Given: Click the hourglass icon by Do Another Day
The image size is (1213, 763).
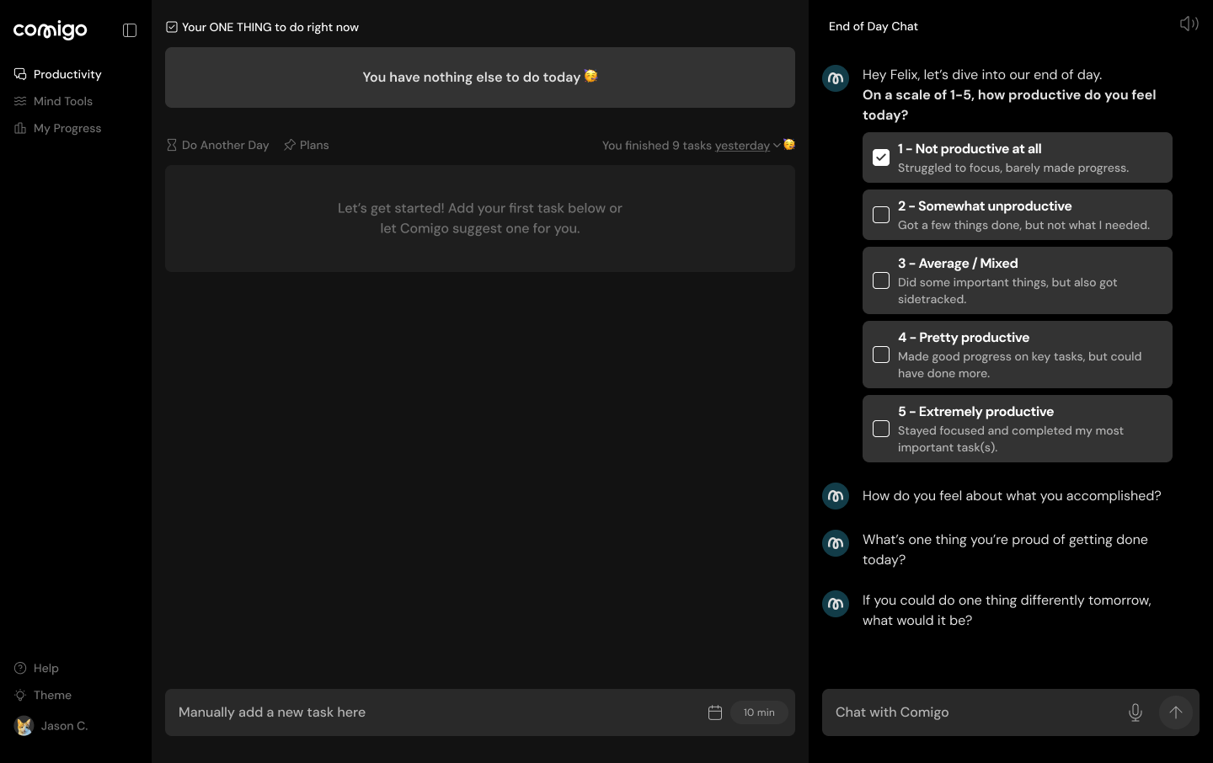Looking at the screenshot, I should (x=172, y=145).
